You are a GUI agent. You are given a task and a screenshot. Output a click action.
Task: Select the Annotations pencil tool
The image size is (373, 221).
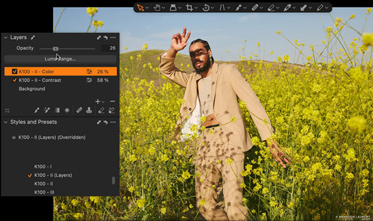[x=320, y=8]
